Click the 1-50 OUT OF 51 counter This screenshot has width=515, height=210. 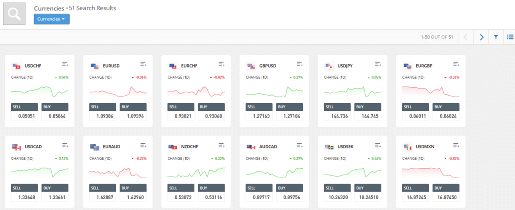coord(437,37)
